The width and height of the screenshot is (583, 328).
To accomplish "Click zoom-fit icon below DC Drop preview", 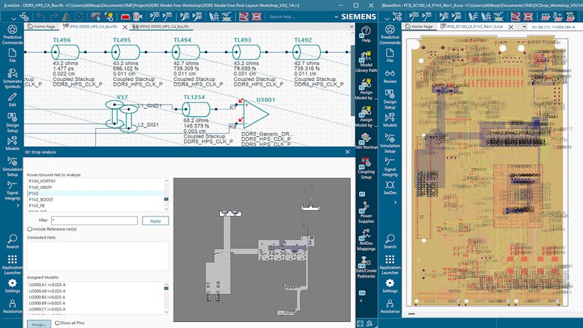I will [x=360, y=324].
